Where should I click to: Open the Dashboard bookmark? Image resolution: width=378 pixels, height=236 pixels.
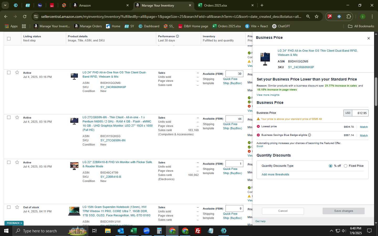pyautogui.click(x=149, y=26)
